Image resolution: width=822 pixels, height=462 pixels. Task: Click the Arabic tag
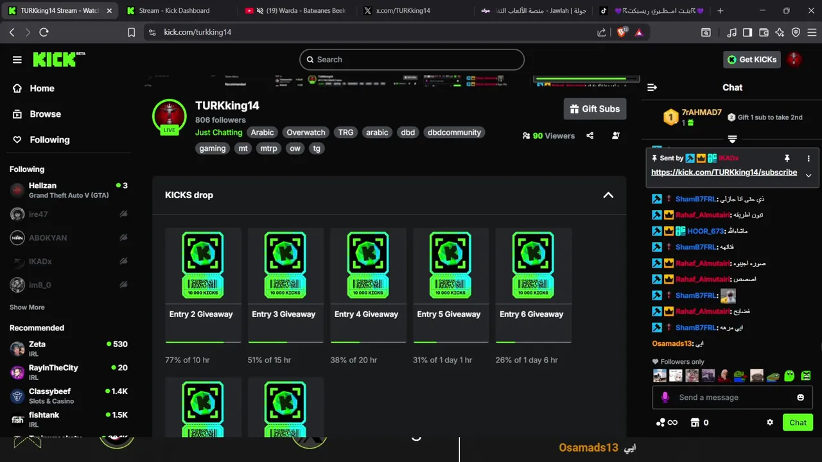pos(262,132)
